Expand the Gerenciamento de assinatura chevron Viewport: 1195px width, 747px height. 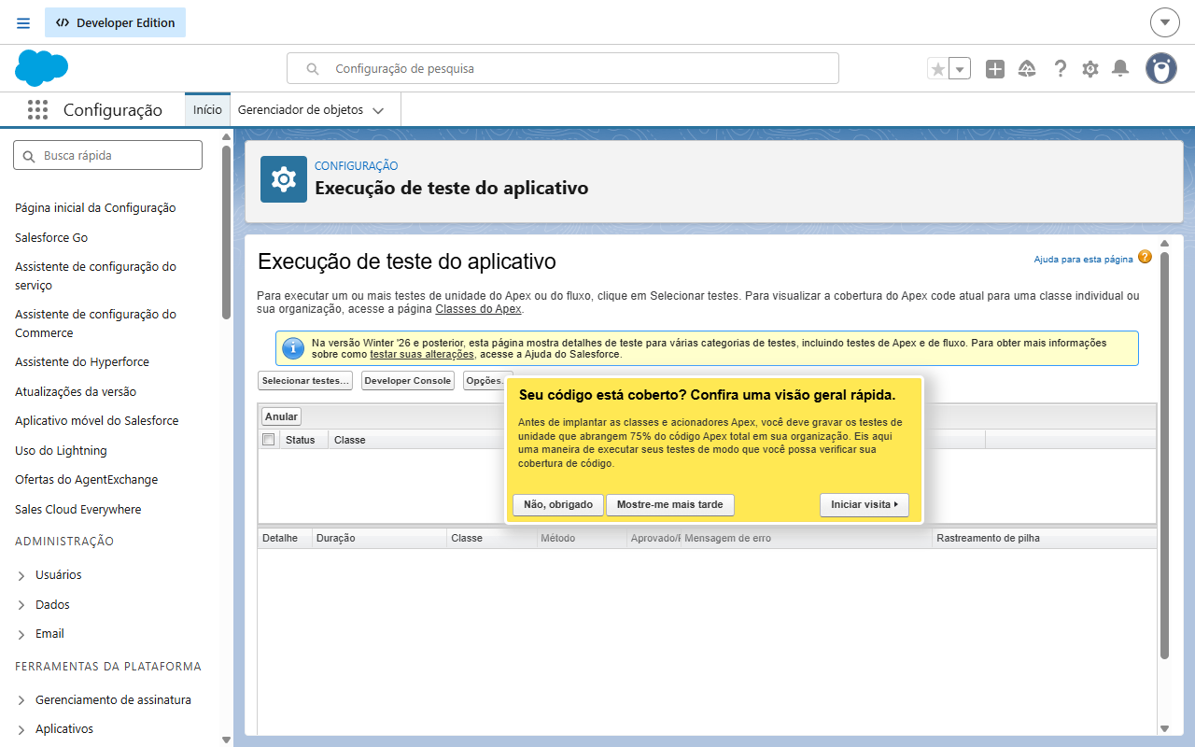click(21, 700)
